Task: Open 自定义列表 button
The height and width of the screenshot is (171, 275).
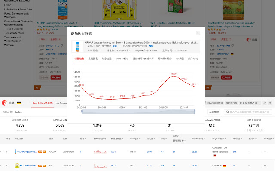Action: (231, 103)
